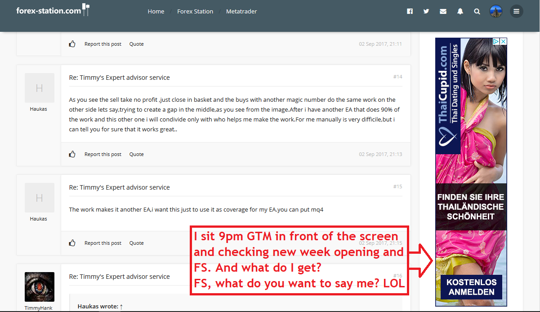Open Haukas username under post #14 avatar
The width and height of the screenshot is (540, 312).
pyautogui.click(x=39, y=109)
